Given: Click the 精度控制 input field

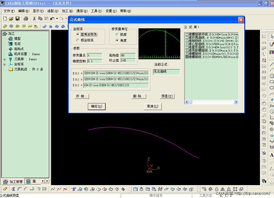Looking at the screenshot, I should [x=95, y=61].
